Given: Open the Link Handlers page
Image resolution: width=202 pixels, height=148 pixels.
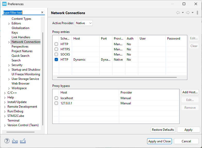Looking at the screenshot, I should (x=21, y=37).
